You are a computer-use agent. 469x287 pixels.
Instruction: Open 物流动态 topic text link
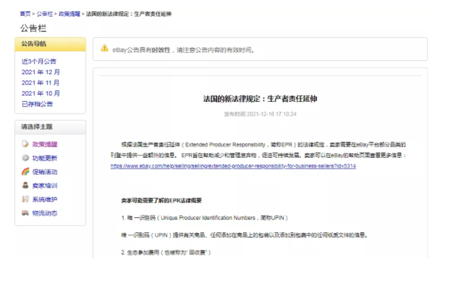pyautogui.click(x=45, y=214)
